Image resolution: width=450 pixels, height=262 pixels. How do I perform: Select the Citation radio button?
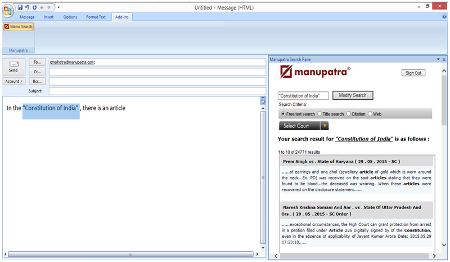pyautogui.click(x=348, y=114)
